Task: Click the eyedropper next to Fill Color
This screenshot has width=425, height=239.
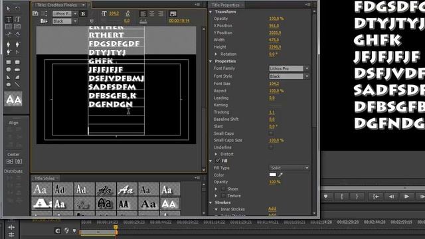Action: pyautogui.click(x=280, y=175)
